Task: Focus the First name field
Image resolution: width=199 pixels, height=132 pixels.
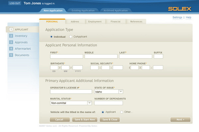Action: pos(67,56)
